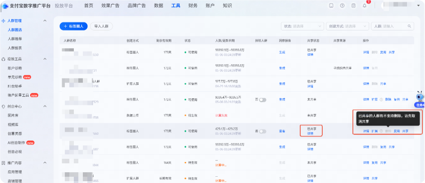
Task: Open 人群推荐 in the sidebar
Action: click(15, 39)
